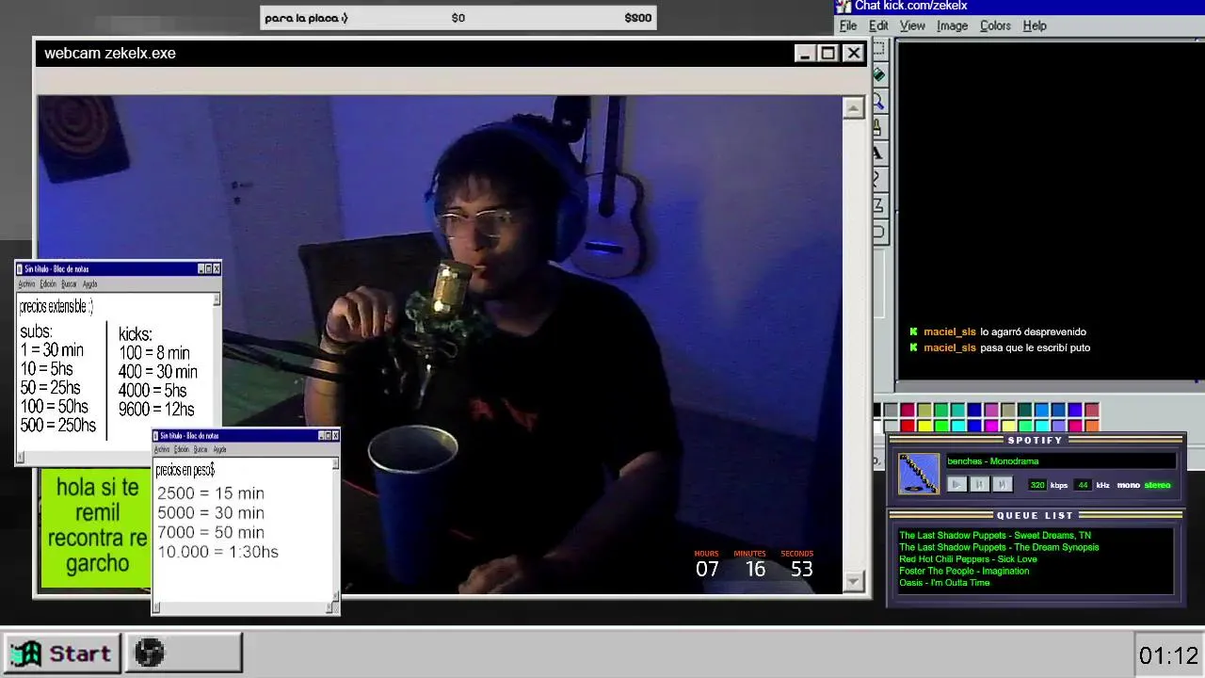Click the '9600 = 12hs' kicks line

point(156,410)
